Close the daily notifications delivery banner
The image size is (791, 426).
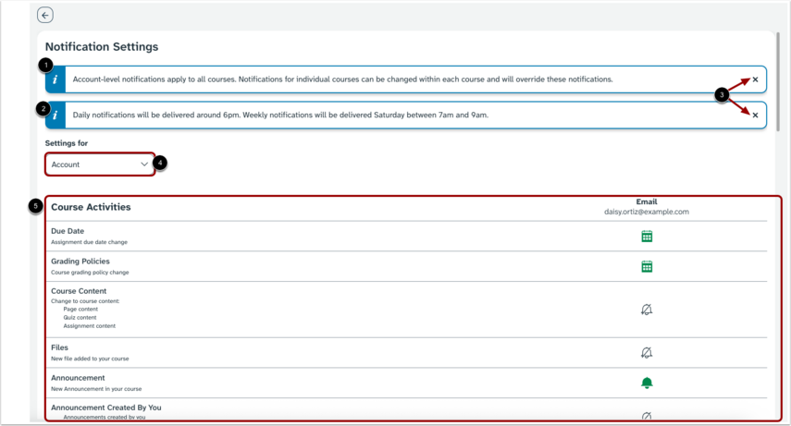click(755, 115)
